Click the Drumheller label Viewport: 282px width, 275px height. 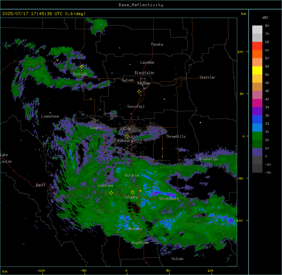click(x=209, y=159)
